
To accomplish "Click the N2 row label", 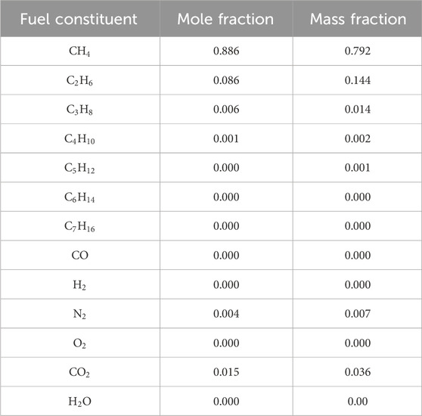I will click(79, 314).
